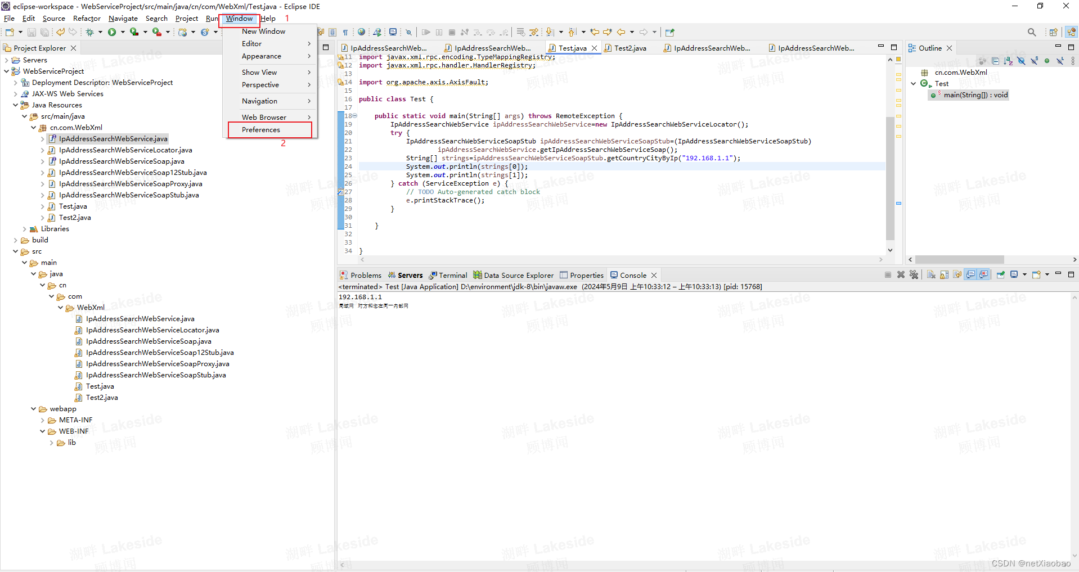Select the Debug toolbar icon
The width and height of the screenshot is (1079, 572).
[91, 32]
